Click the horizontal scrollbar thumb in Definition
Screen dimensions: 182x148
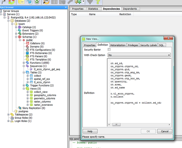117,124
